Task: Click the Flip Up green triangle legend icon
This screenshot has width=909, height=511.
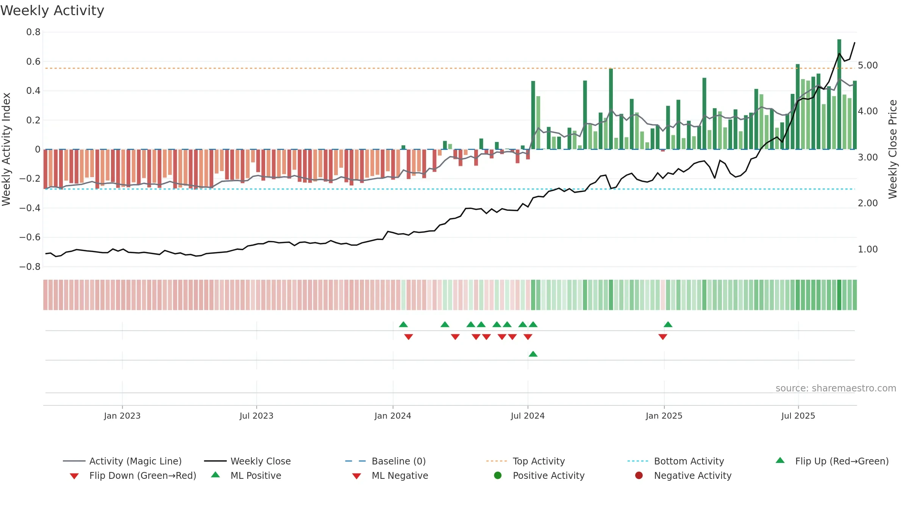Action: point(780,460)
